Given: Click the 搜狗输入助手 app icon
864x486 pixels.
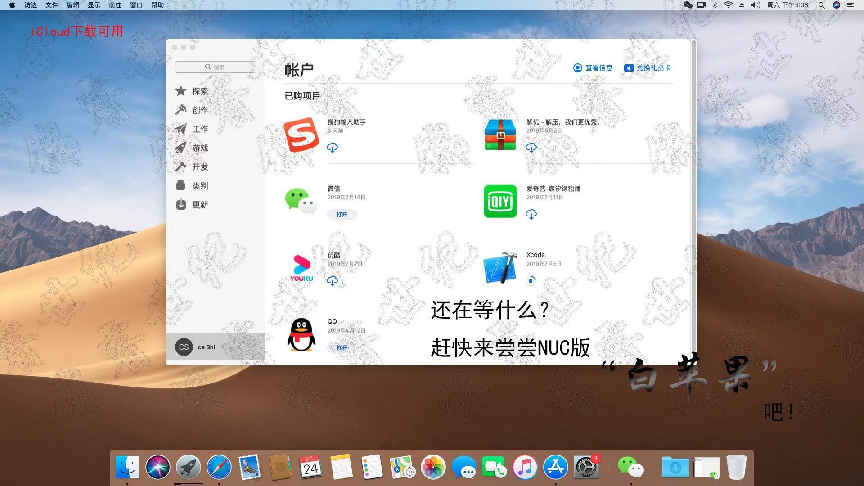Looking at the screenshot, I should coord(301,135).
